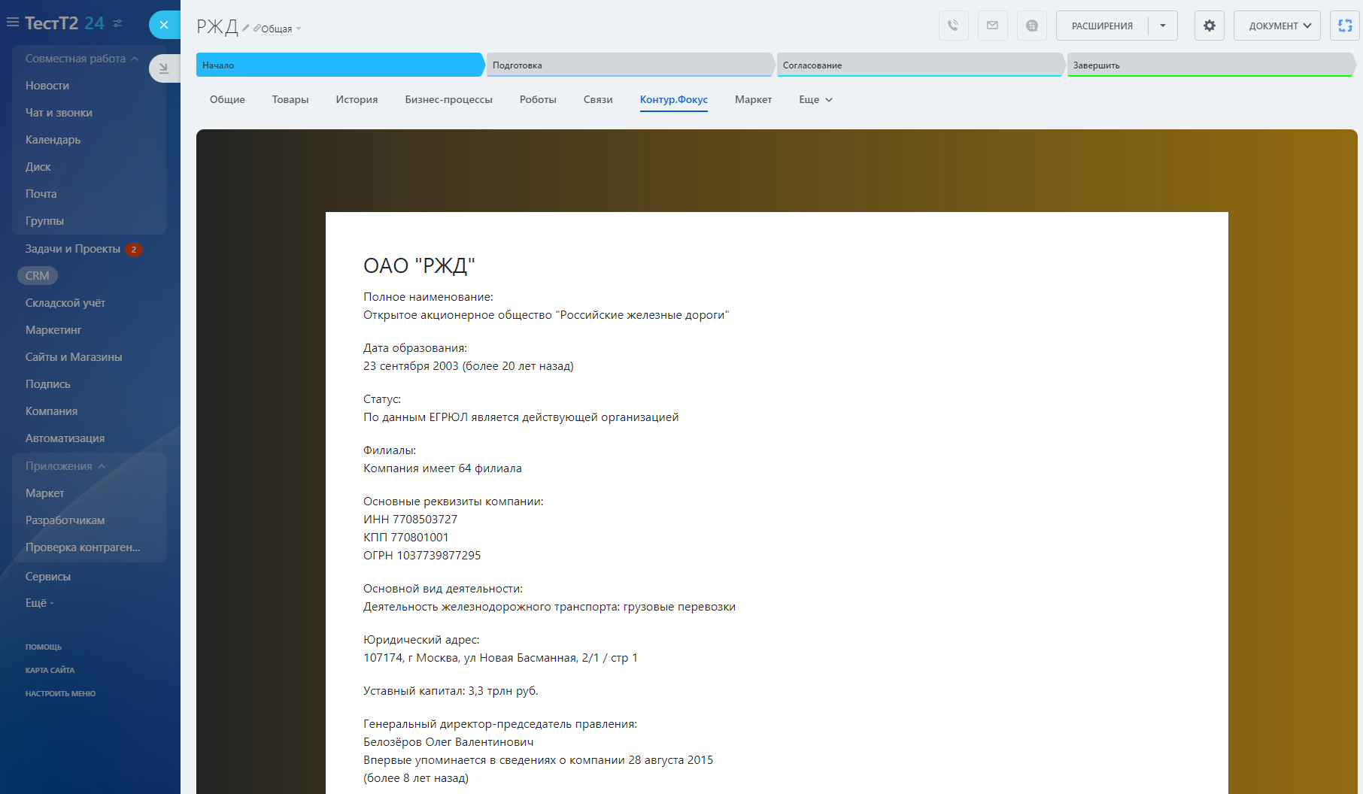The image size is (1363, 794).
Task: Open Чат и звонки in the sidebar
Action: tap(59, 113)
